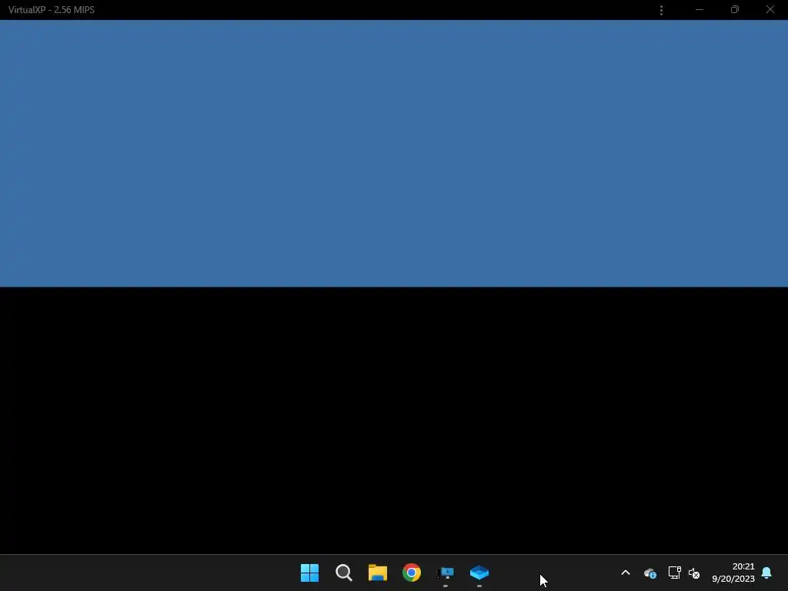This screenshot has height=591, width=788.
Task: Open the notifications bell
Action: pyautogui.click(x=766, y=573)
